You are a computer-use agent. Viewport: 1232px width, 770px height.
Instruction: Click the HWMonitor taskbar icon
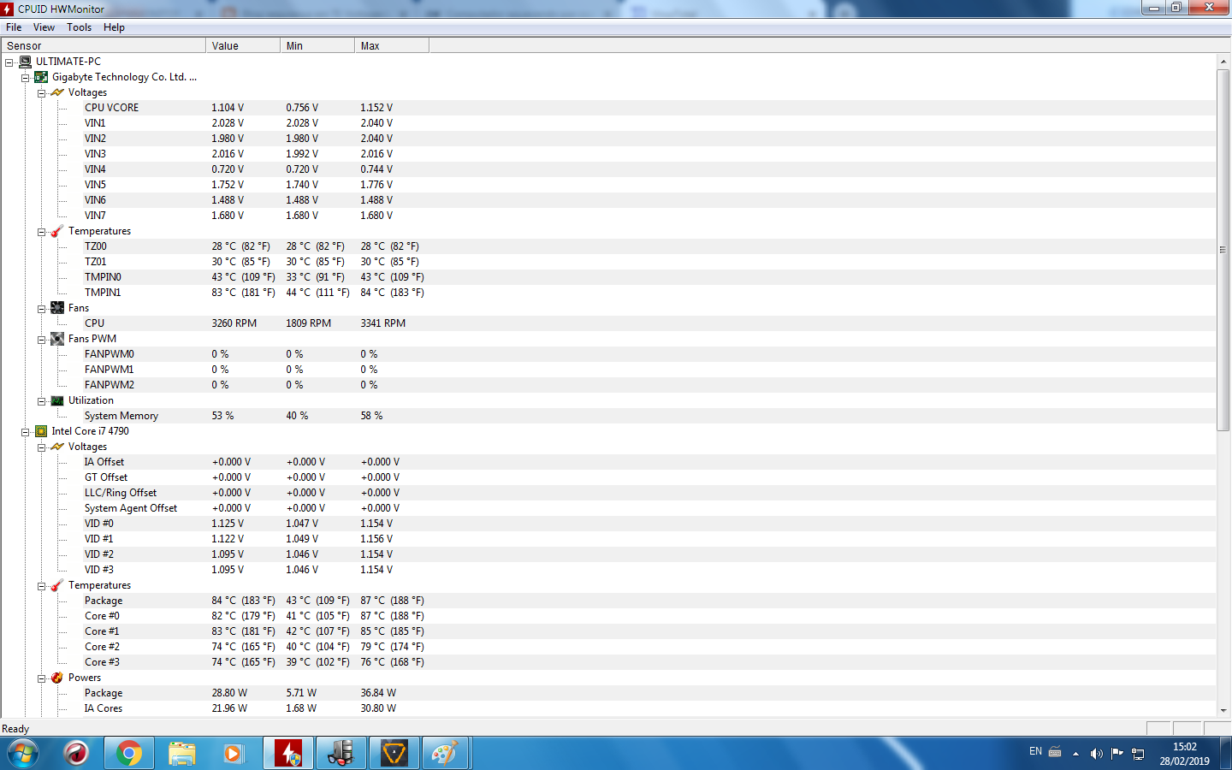pyautogui.click(x=288, y=754)
